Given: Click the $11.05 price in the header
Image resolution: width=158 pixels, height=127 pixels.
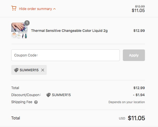Looking at the screenshot, I should point(138,11).
